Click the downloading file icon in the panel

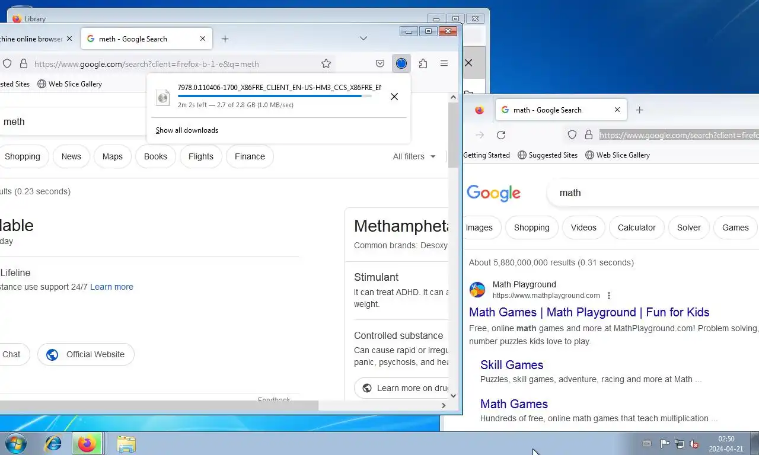click(162, 97)
